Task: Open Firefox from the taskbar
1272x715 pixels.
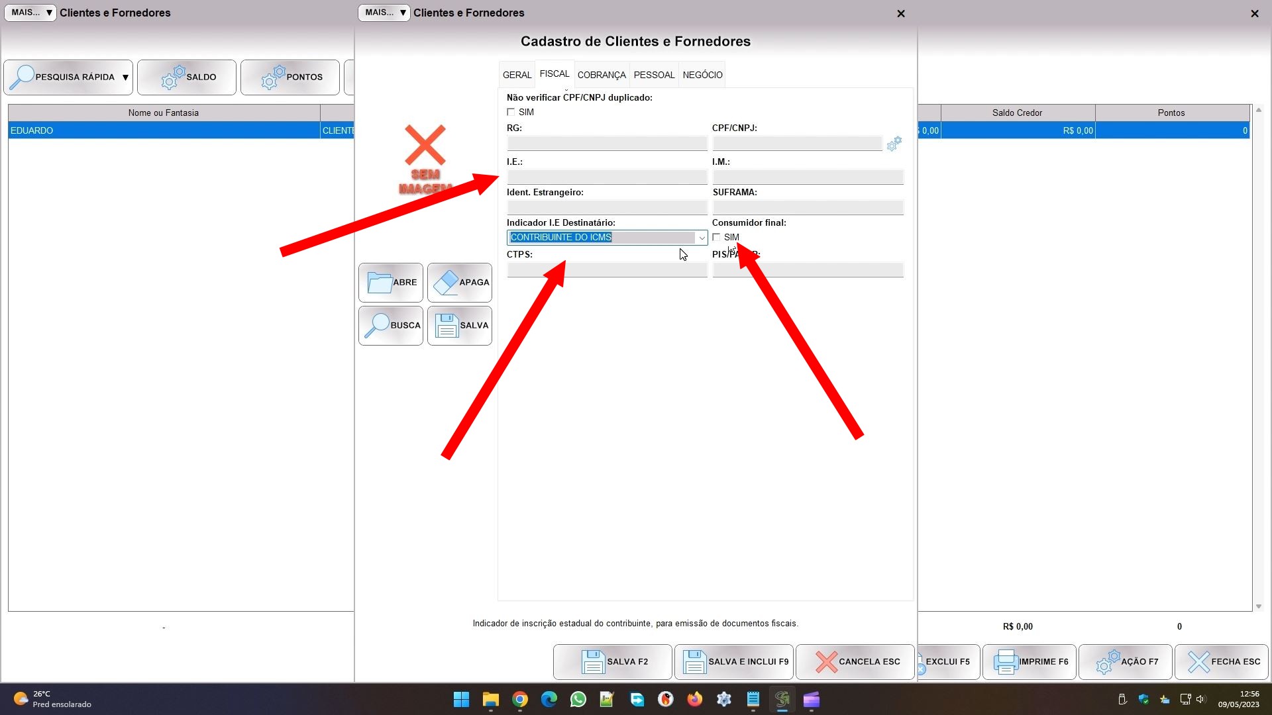Action: [x=695, y=700]
